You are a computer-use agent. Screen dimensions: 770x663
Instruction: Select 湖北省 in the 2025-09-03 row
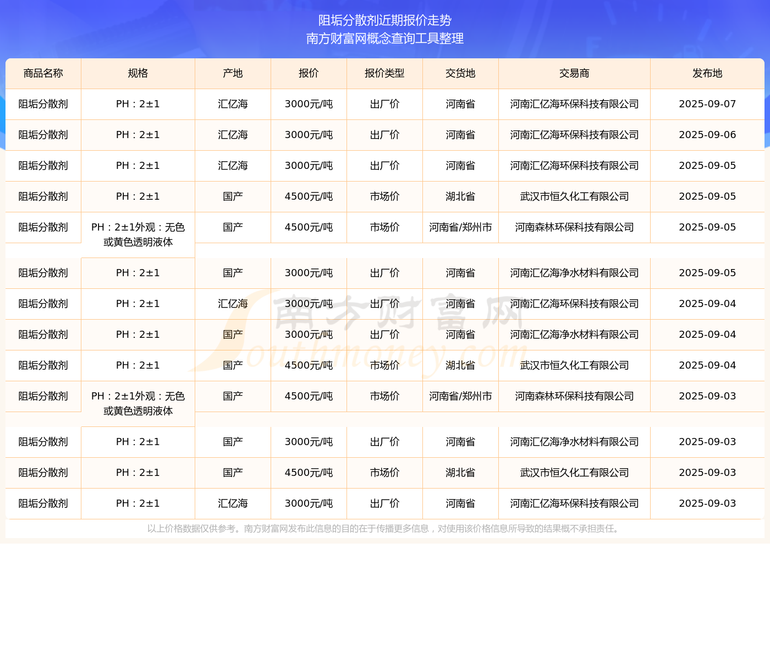pos(460,473)
